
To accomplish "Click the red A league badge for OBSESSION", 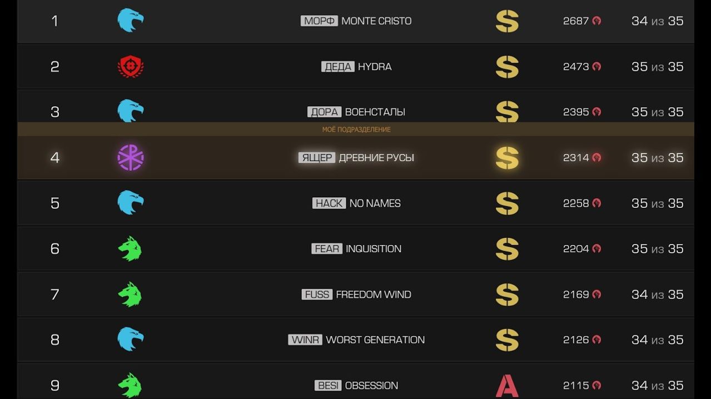I will pyautogui.click(x=507, y=386).
